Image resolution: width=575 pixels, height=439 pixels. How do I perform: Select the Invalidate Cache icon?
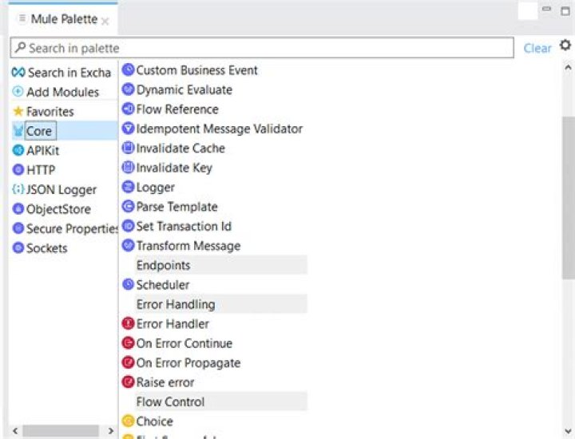[x=128, y=148]
